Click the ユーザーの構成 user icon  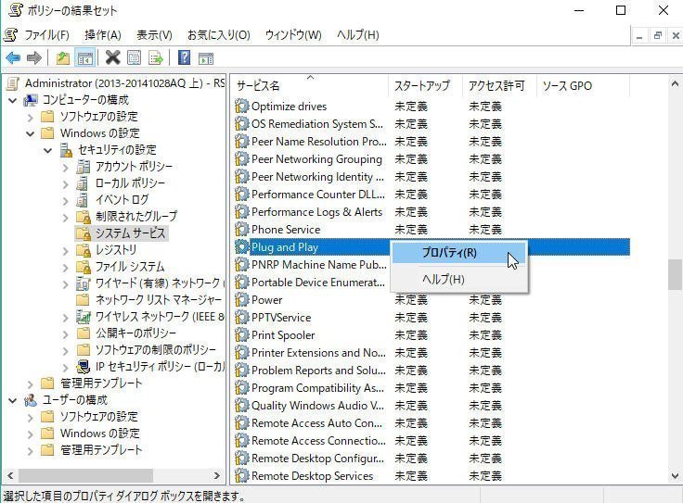coord(30,400)
